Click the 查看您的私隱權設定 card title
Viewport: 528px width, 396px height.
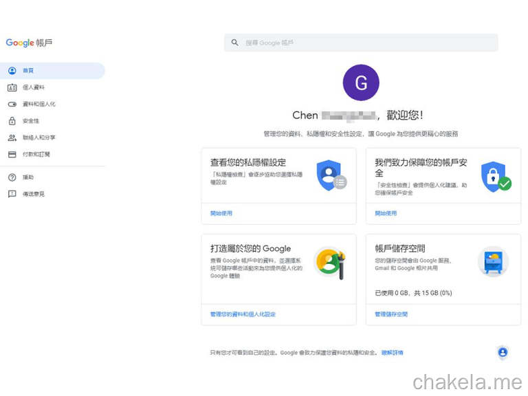(x=248, y=162)
